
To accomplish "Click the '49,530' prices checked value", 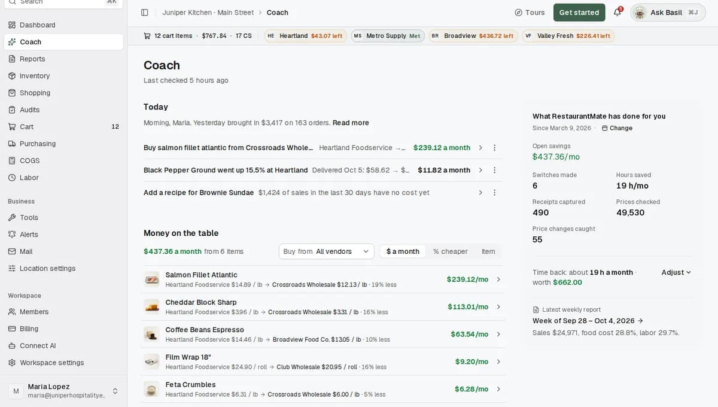I will 630,212.
